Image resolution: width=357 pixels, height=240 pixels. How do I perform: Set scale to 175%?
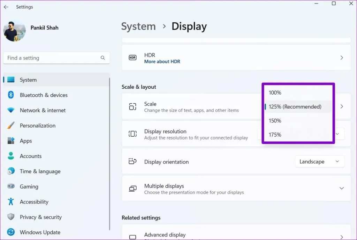coord(275,135)
